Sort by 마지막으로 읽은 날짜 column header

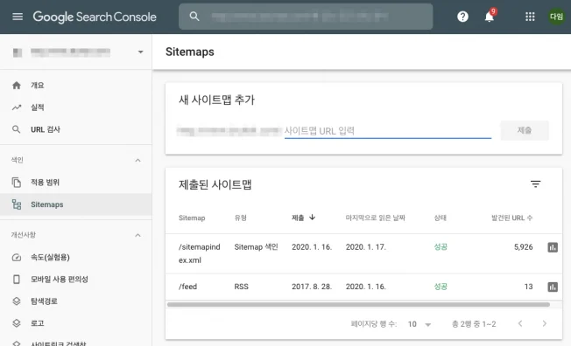pos(376,218)
